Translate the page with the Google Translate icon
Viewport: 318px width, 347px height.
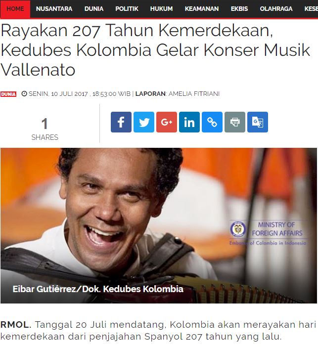(x=258, y=122)
